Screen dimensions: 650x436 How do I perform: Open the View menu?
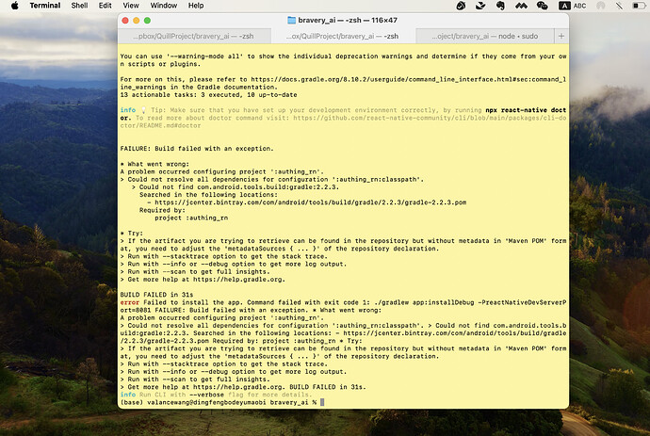[x=131, y=6]
